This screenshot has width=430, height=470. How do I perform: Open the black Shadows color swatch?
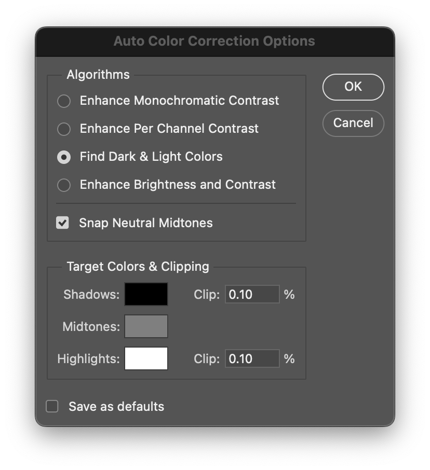pyautogui.click(x=146, y=294)
